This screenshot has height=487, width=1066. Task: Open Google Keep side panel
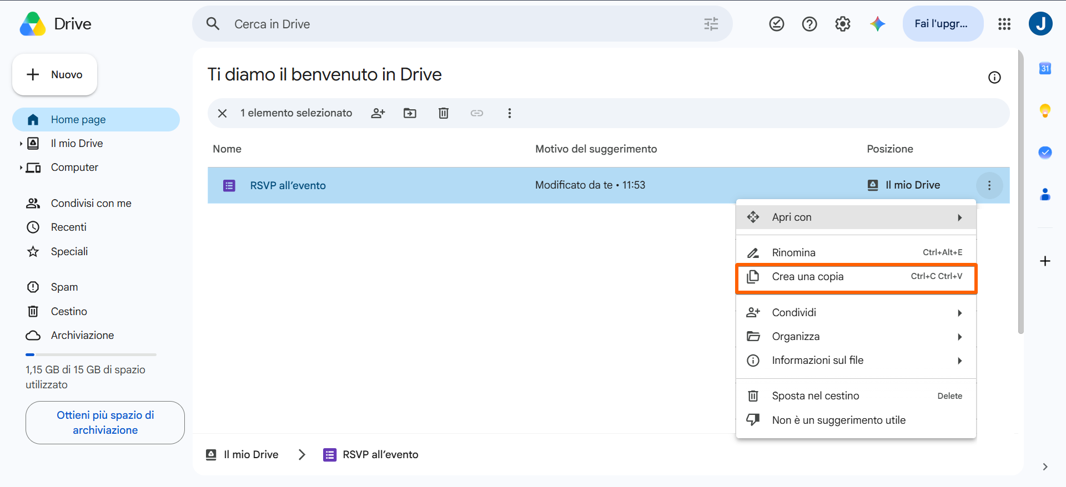1045,110
